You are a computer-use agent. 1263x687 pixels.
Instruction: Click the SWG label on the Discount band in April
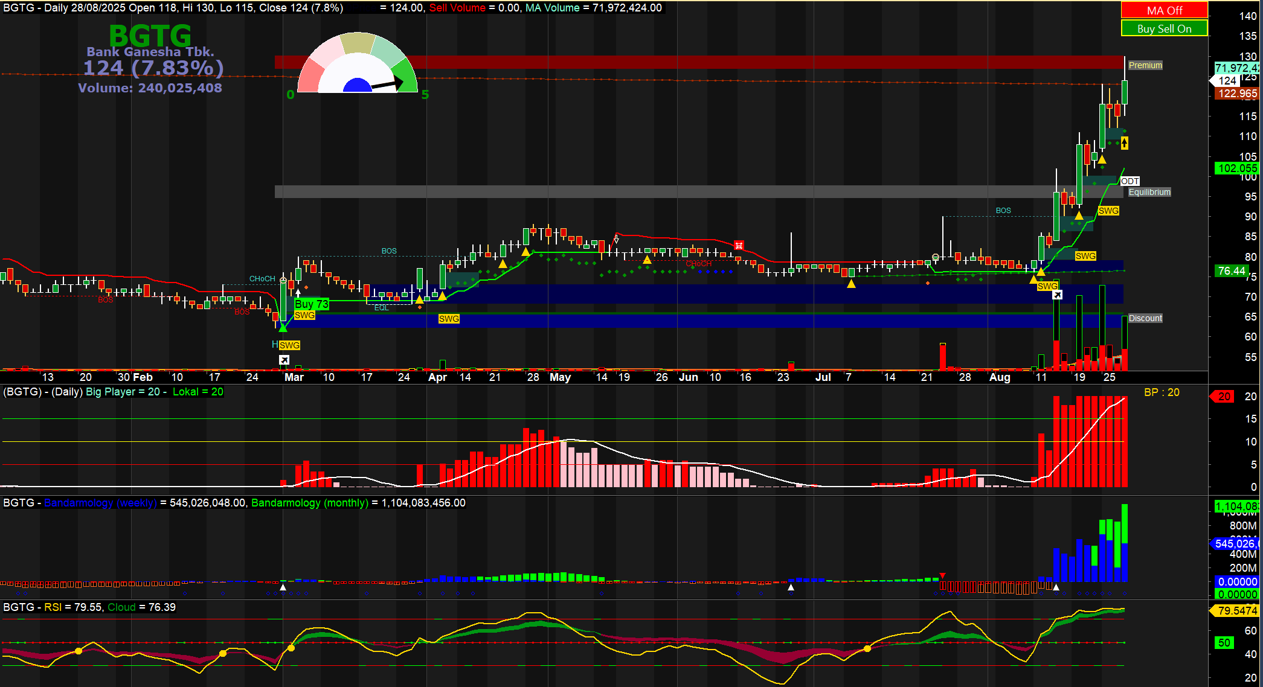click(x=449, y=319)
